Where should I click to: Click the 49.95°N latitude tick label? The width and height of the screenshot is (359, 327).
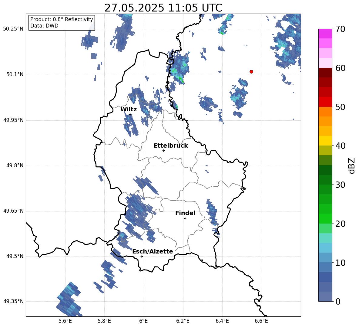coord(13,120)
